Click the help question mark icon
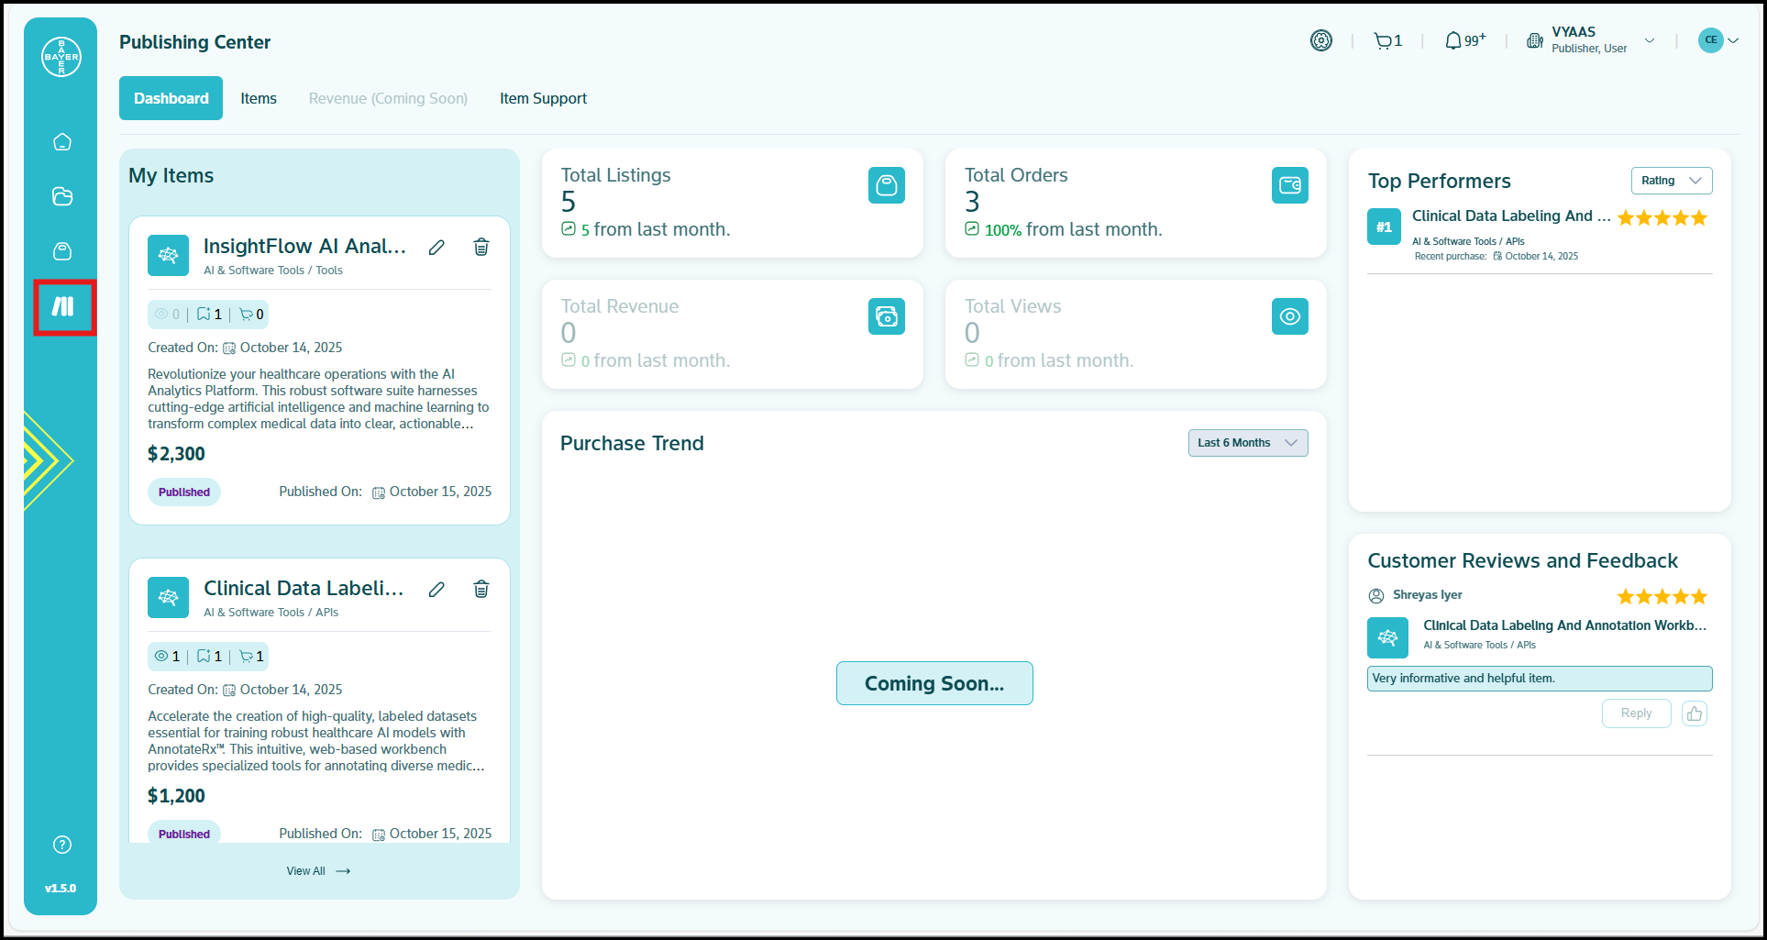 (x=62, y=845)
